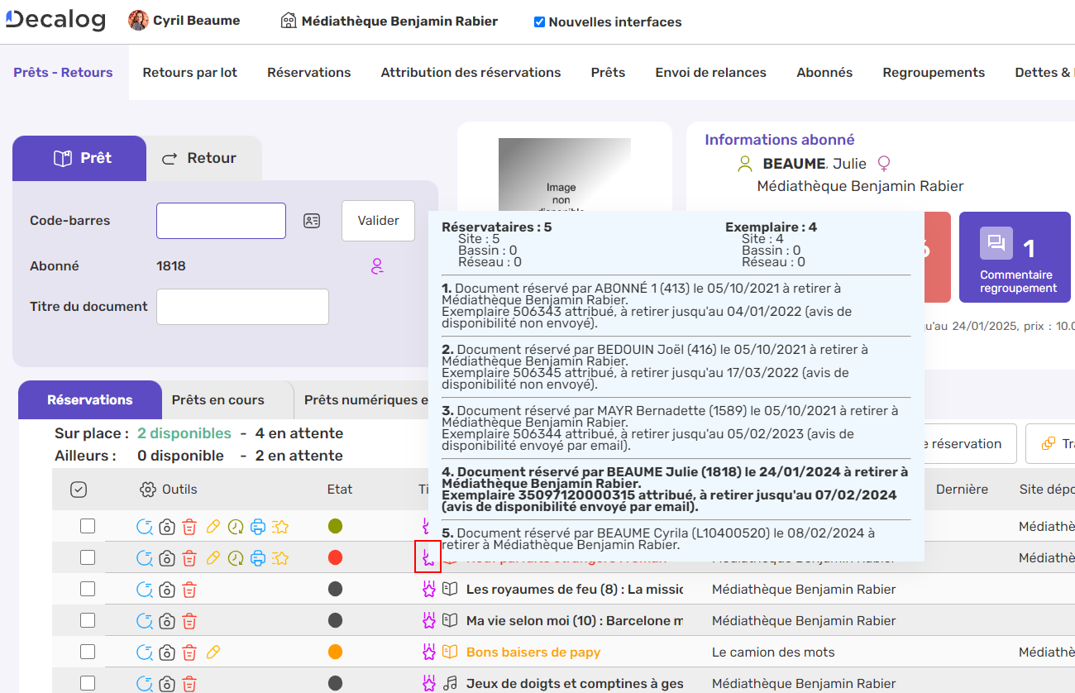Toggle the select-all checkbox in the table header
Image resolution: width=1075 pixels, height=693 pixels.
78,490
